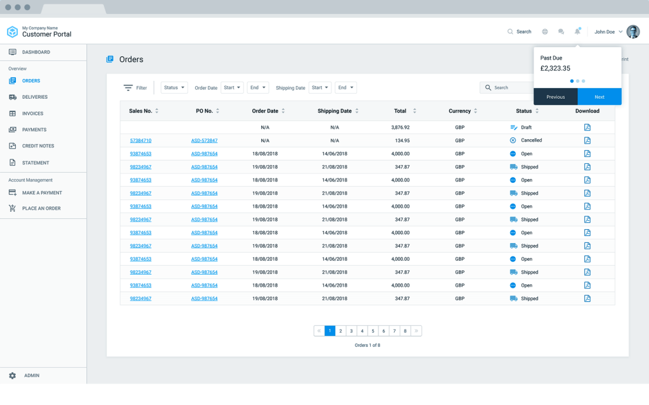Screen dimensions: 649x405
Task: Select Make a Payment menu item
Action: click(x=42, y=193)
